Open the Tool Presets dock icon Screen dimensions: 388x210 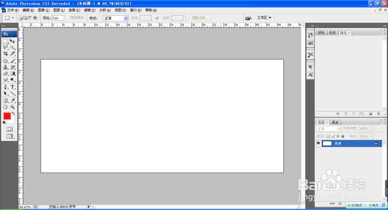310,55
